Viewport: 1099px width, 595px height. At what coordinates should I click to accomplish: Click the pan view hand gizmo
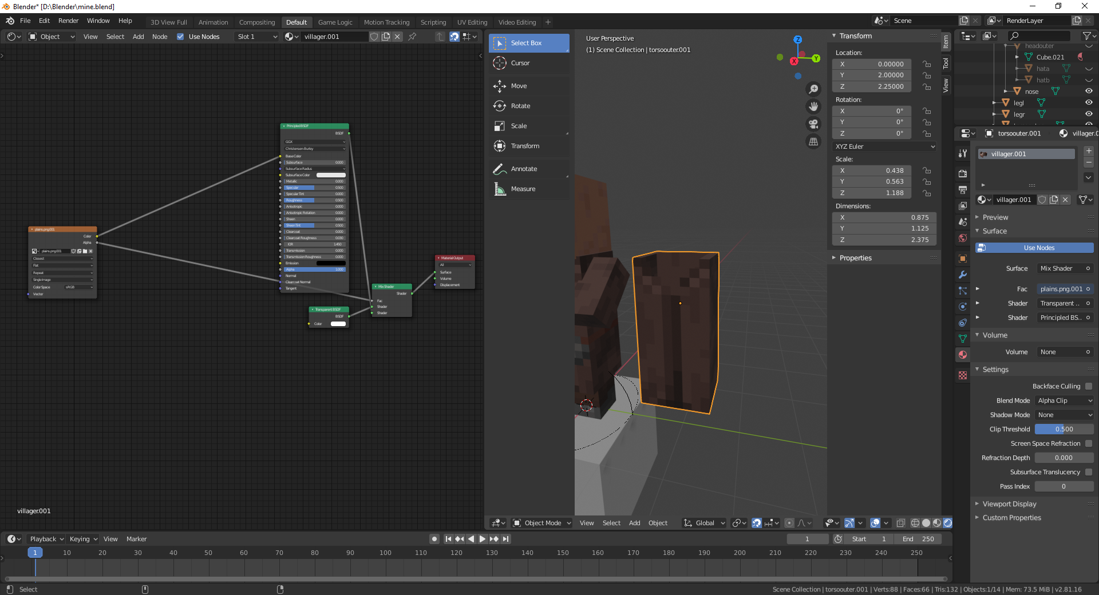coord(813,106)
